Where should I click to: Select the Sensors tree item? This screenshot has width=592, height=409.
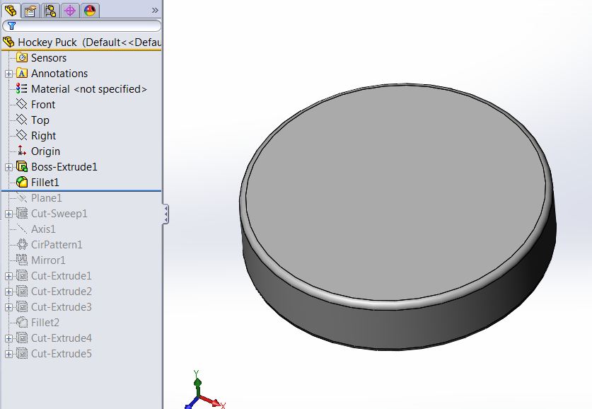tap(48, 58)
